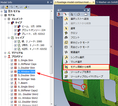Pin the Model Info panel

pyautogui.click(x=48, y=2)
